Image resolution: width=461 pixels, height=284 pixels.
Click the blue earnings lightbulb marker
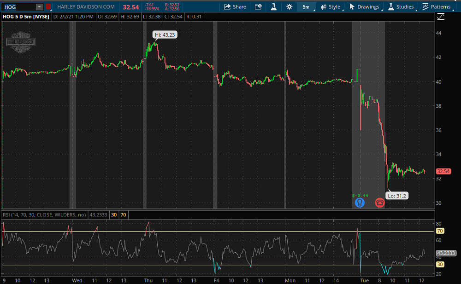360,203
